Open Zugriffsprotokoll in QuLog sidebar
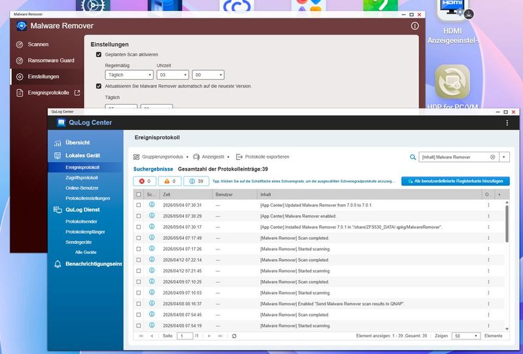 click(82, 178)
